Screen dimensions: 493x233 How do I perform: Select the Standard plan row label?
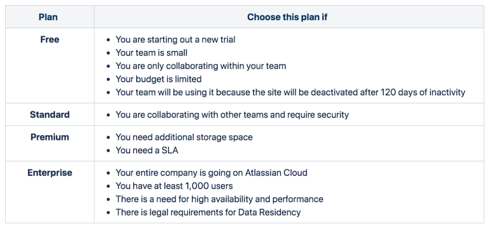(49, 114)
